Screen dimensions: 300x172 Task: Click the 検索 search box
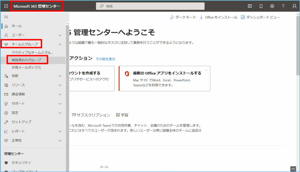tap(150, 6)
